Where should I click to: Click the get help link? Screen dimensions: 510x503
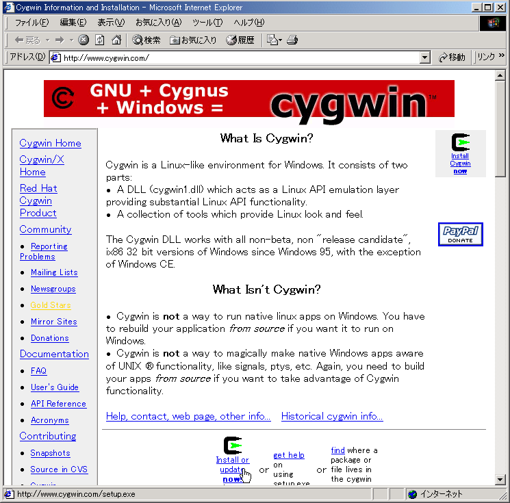coord(289,455)
